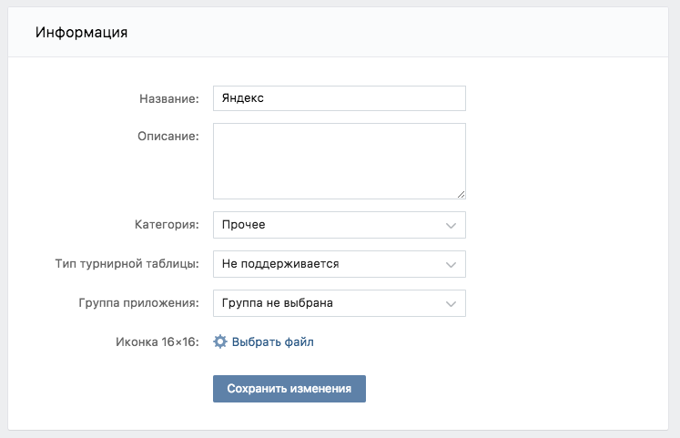Screen dimensions: 680x438
Task: Click the chevron arrow in Категория field
Action: click(451, 225)
